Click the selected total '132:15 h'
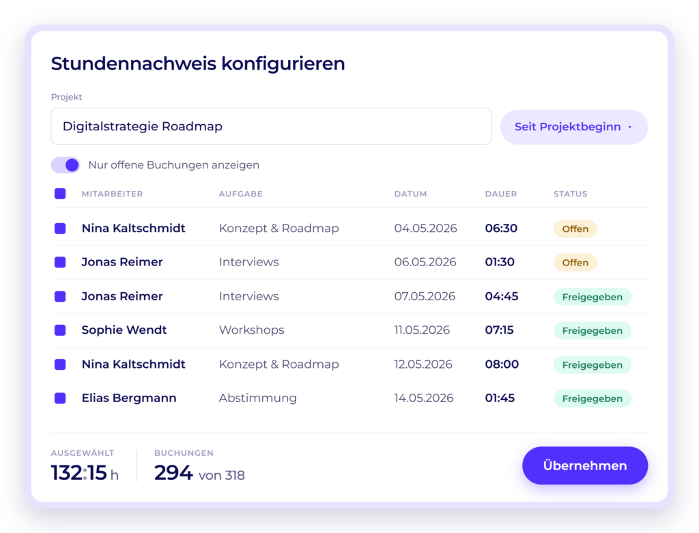Screen dimensions: 699x533 pos(85,473)
